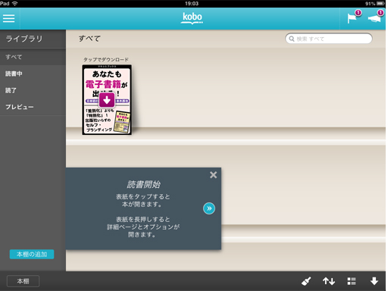This screenshot has width=388, height=291.
Task: Select プレビュー in library sidebar
Action: click(33, 107)
